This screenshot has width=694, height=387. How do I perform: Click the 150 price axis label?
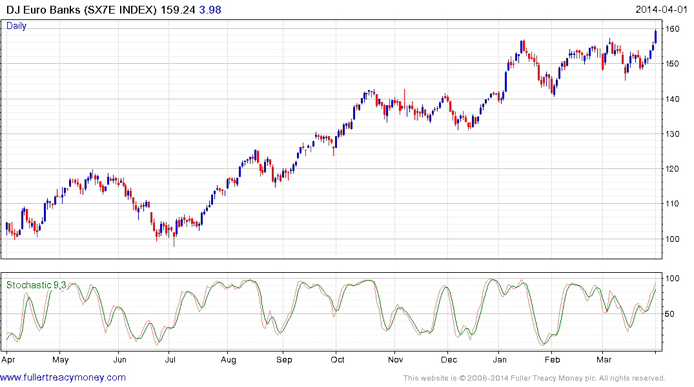(x=672, y=64)
